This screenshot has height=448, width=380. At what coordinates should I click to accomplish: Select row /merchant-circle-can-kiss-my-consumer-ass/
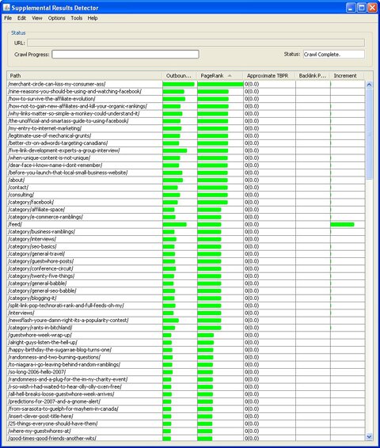186,84
